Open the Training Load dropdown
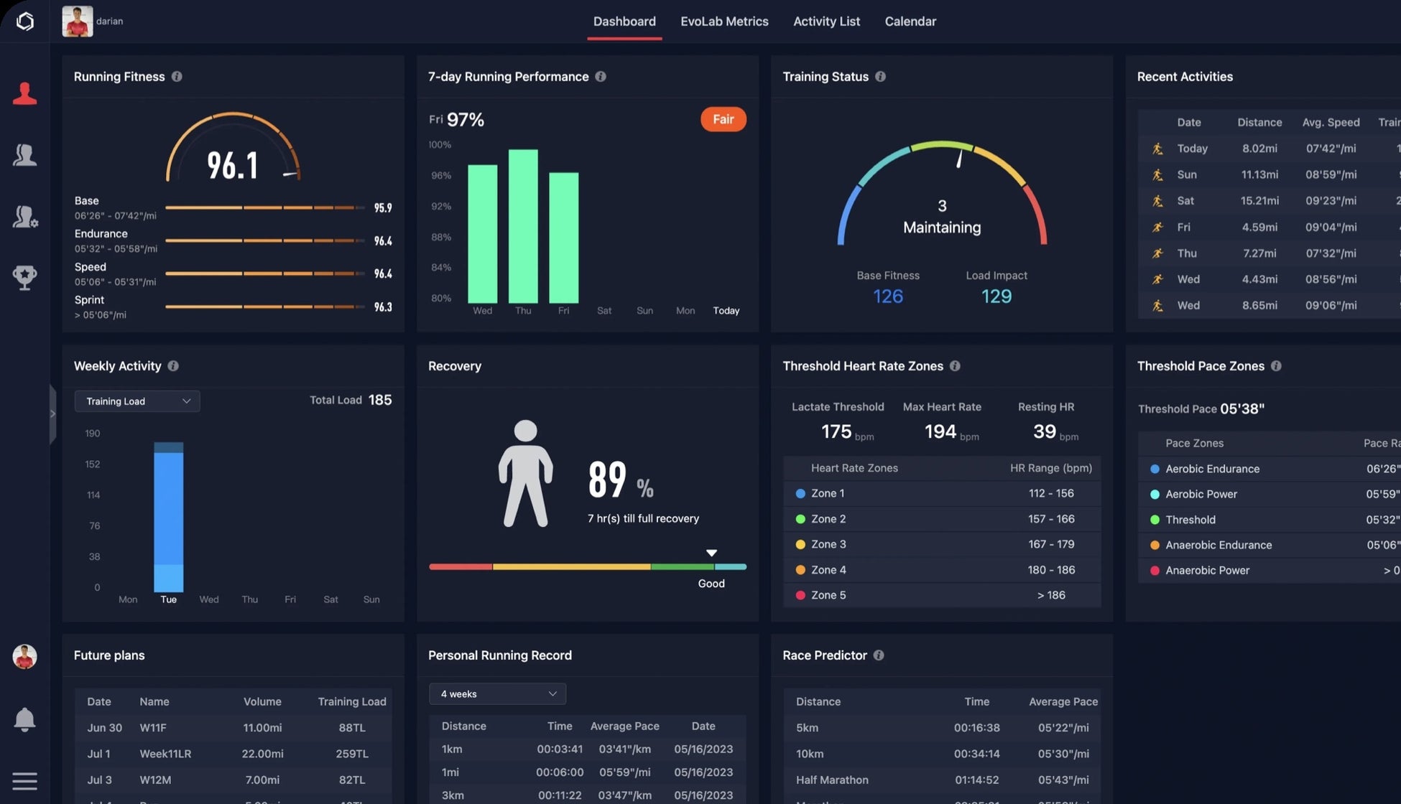The width and height of the screenshot is (1401, 804). 137,401
